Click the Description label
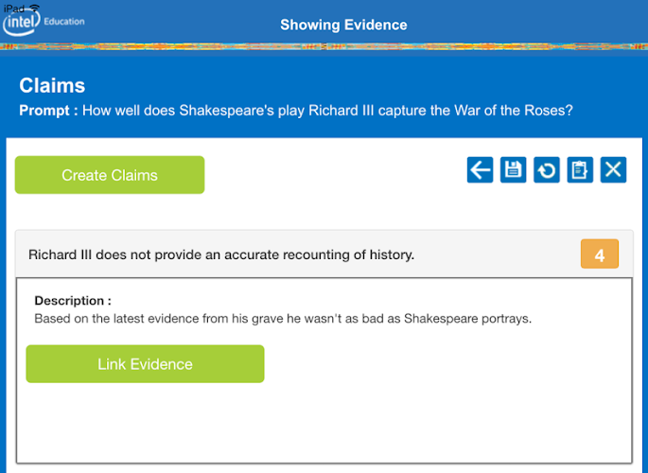The height and width of the screenshot is (473, 648). (73, 301)
